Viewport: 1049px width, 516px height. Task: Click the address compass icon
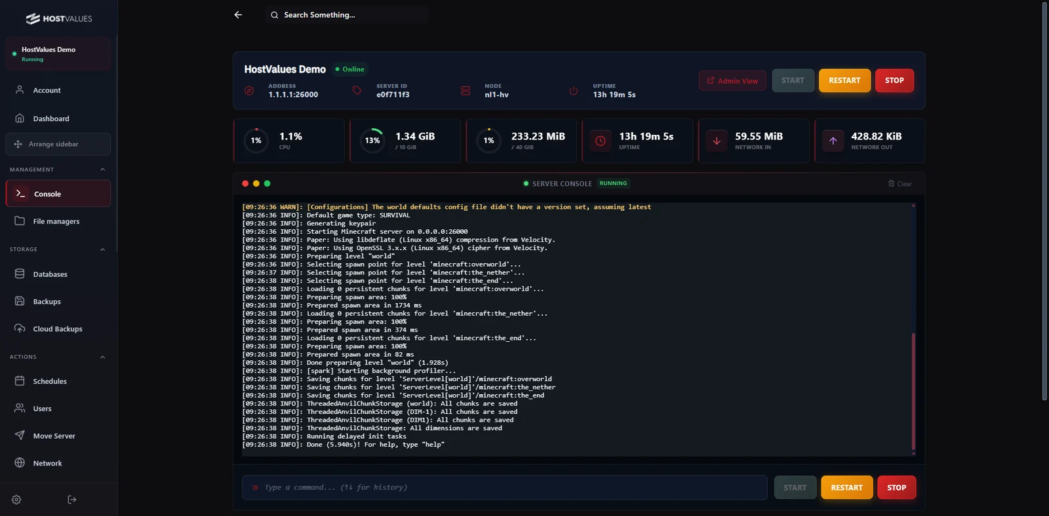tap(249, 90)
